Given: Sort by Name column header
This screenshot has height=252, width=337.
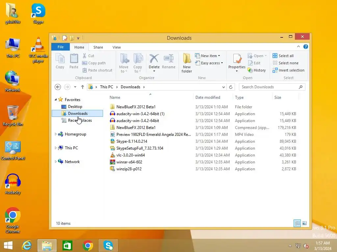Looking at the screenshot, I should click(x=151, y=97).
